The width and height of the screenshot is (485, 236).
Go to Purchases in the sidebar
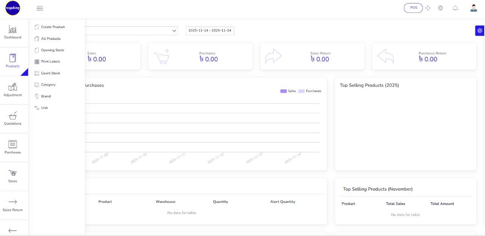13,145
